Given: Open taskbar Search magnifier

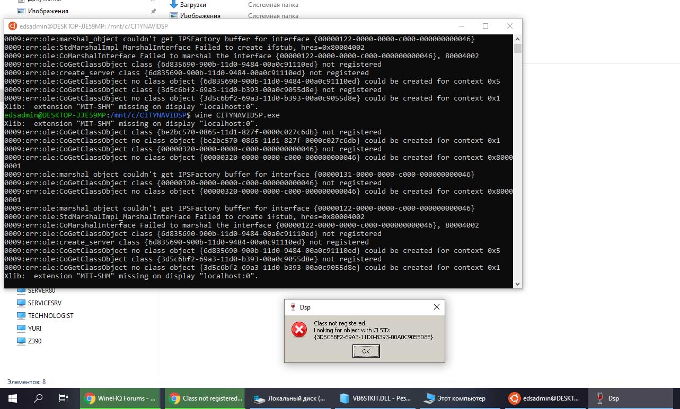Looking at the screenshot, I should (38, 398).
